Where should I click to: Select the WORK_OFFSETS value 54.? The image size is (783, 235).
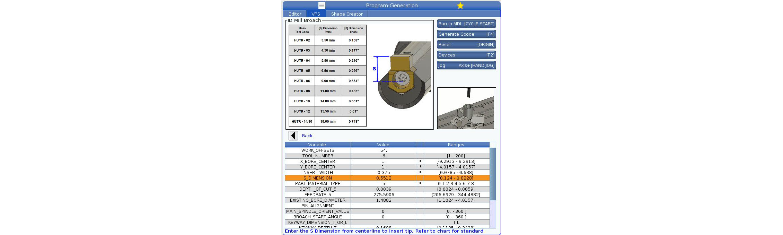pyautogui.click(x=384, y=150)
